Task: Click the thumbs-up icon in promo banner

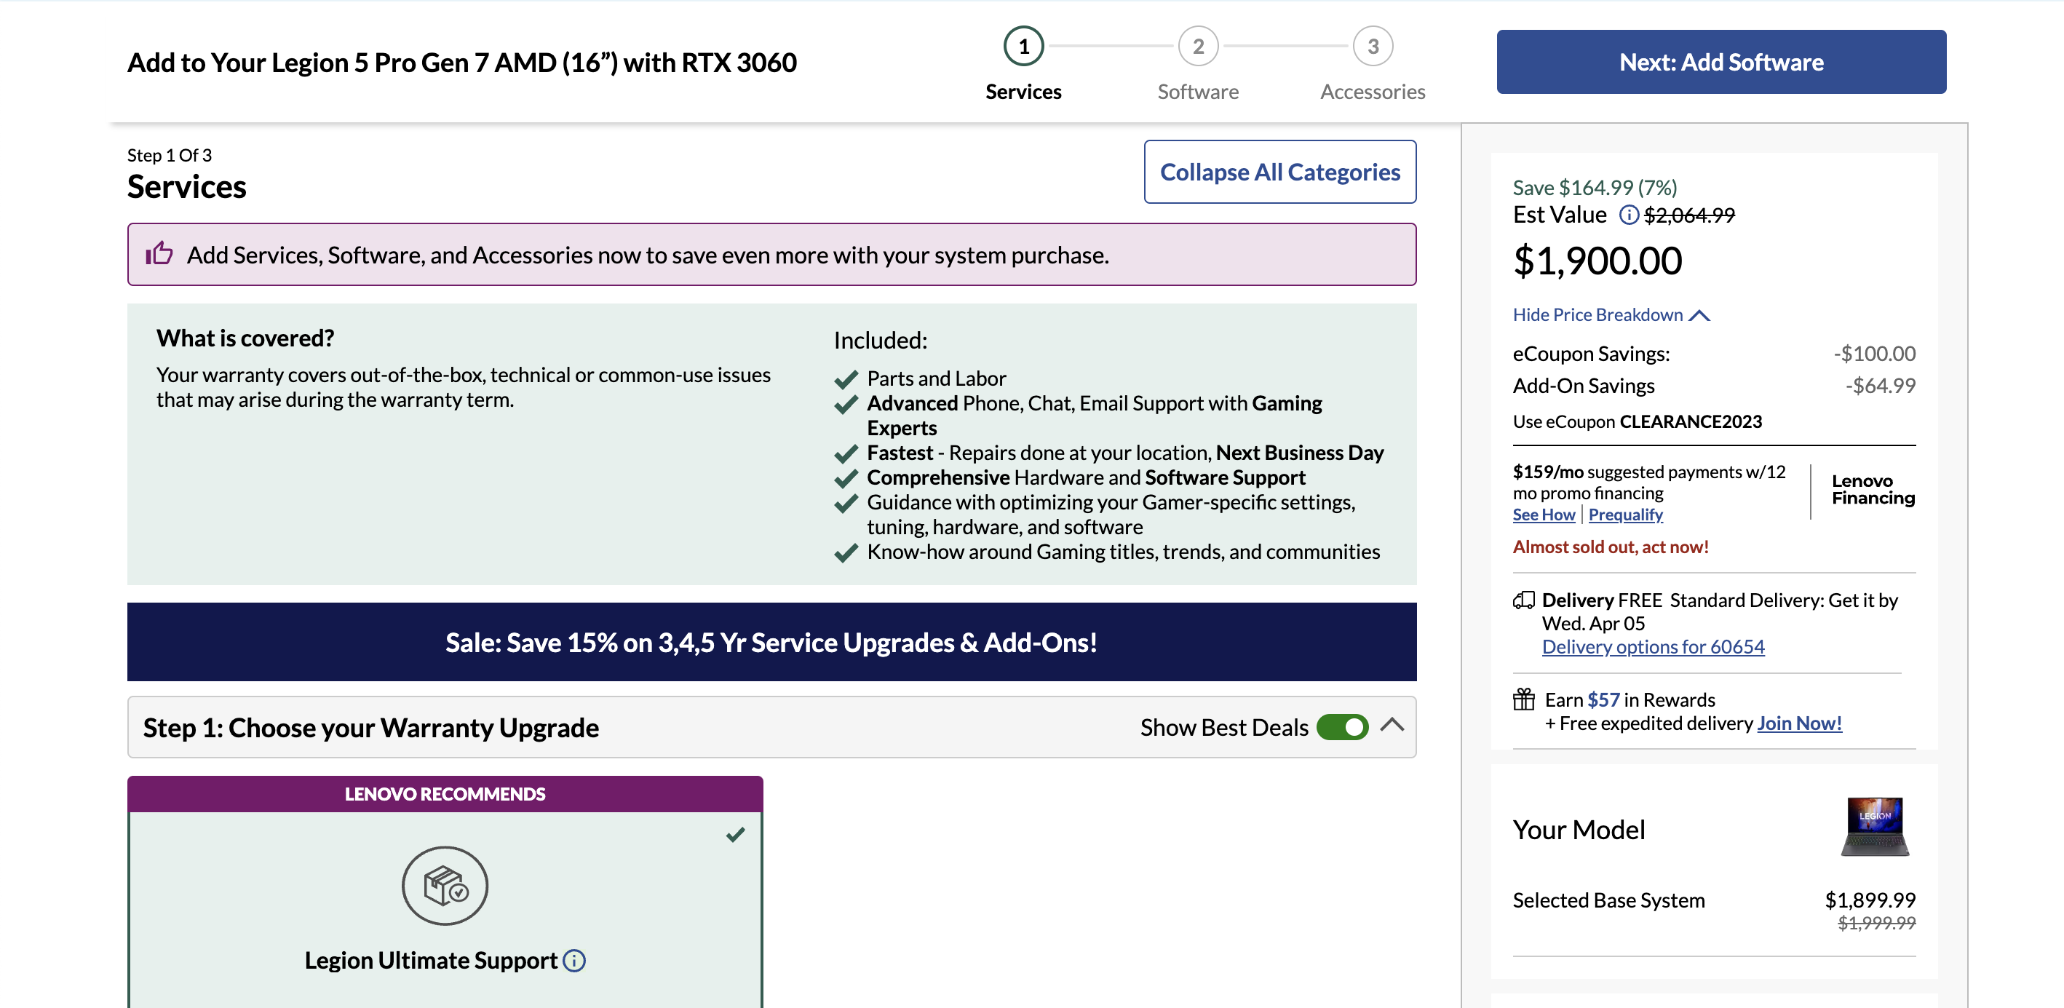Action: [159, 254]
